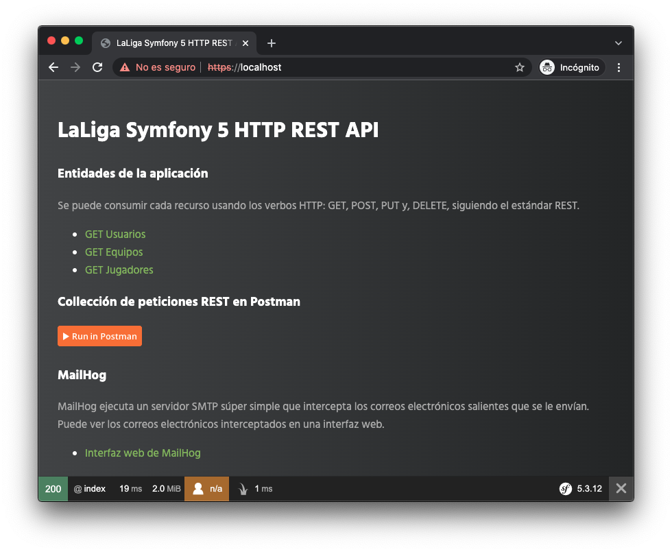This screenshot has height=552, width=672.
Task: Click the 'No es seguro' warning triangle icon
Action: [125, 67]
